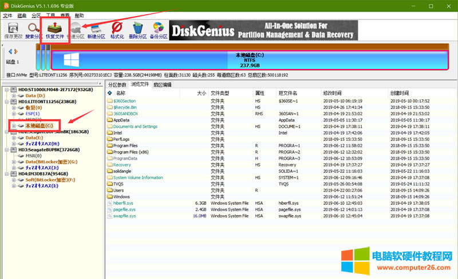Screen dimensions: 458x279
Task: Click the Delete Partition (删除分区) trash icon
Action: tap(138, 27)
